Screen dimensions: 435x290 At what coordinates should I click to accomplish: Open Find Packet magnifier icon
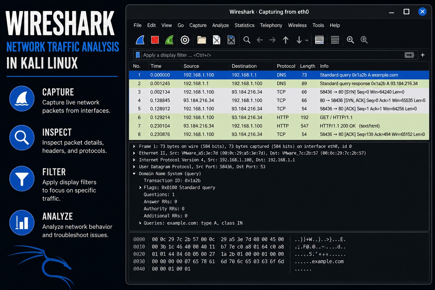(247, 40)
